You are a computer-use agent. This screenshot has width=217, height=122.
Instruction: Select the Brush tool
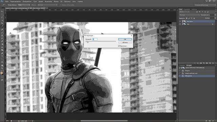click(2, 33)
